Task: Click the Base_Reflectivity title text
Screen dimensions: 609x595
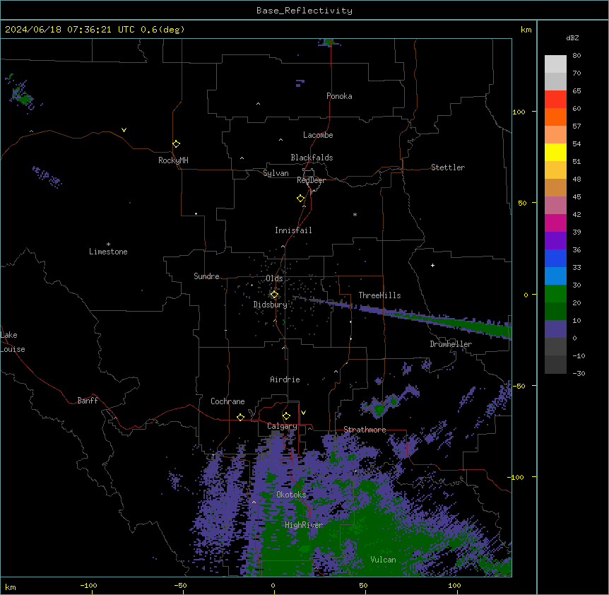Action: click(304, 11)
